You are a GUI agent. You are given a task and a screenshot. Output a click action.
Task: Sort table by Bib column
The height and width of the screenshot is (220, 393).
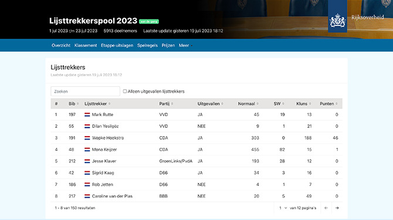74,104
